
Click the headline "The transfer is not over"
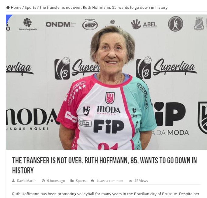click(x=105, y=166)
